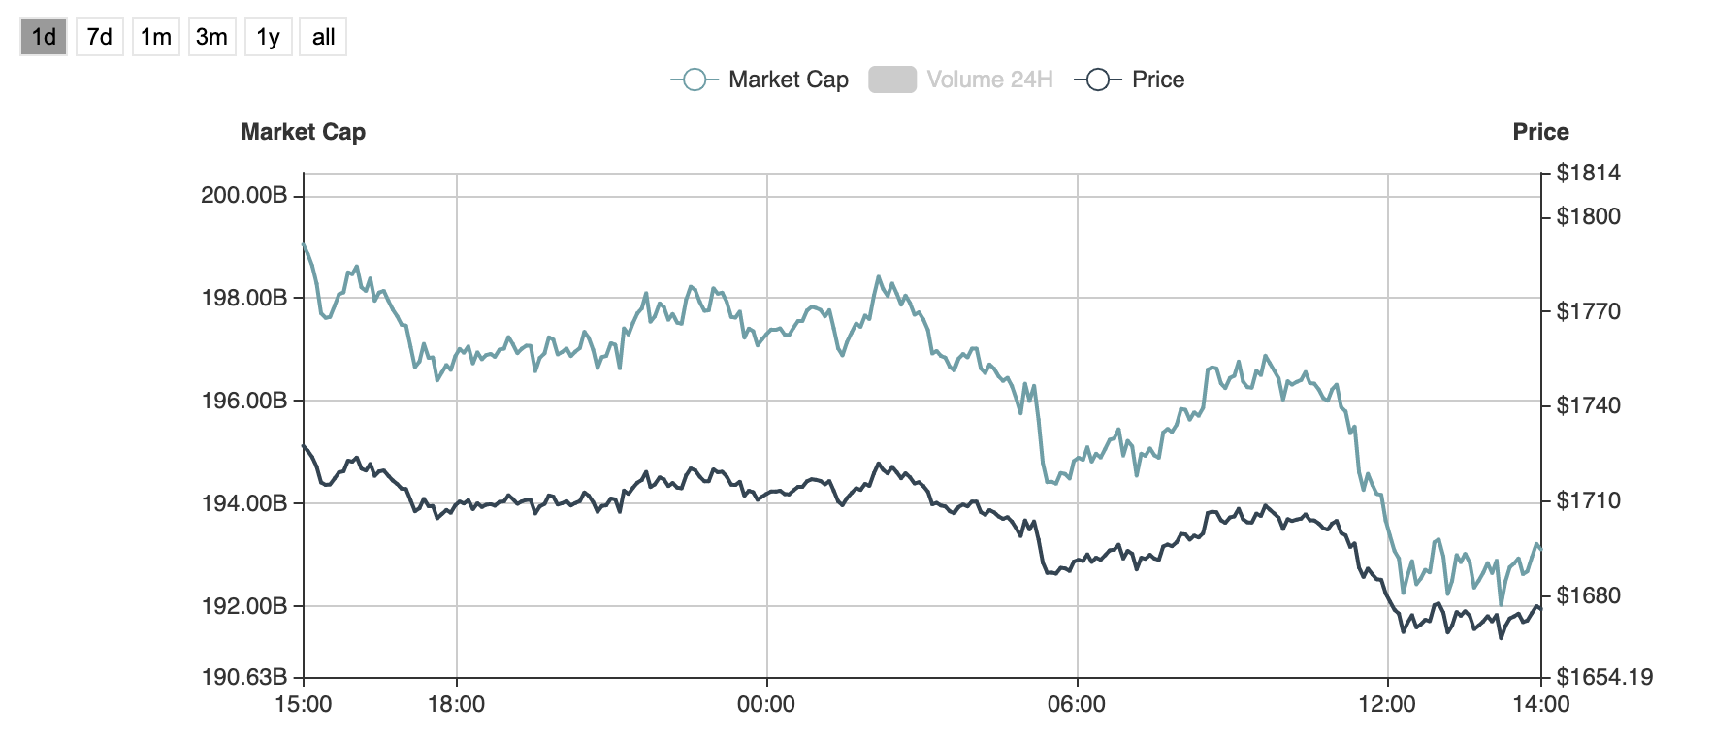Click the Price legend circle marker
The image size is (1713, 739).
click(x=1098, y=80)
